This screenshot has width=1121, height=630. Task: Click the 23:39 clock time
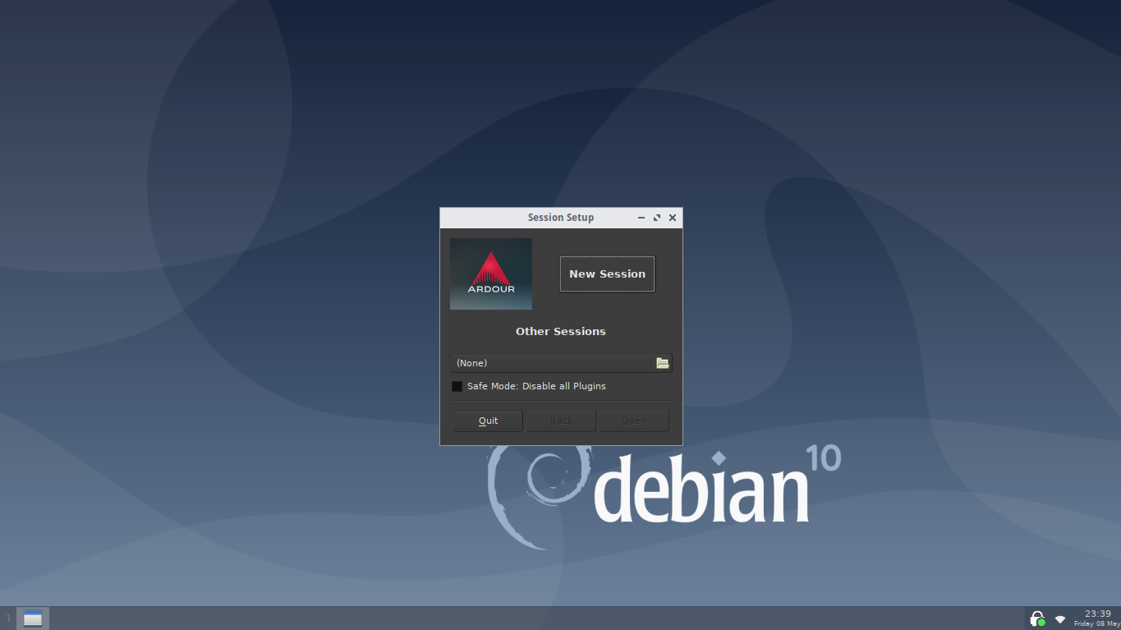tap(1097, 614)
